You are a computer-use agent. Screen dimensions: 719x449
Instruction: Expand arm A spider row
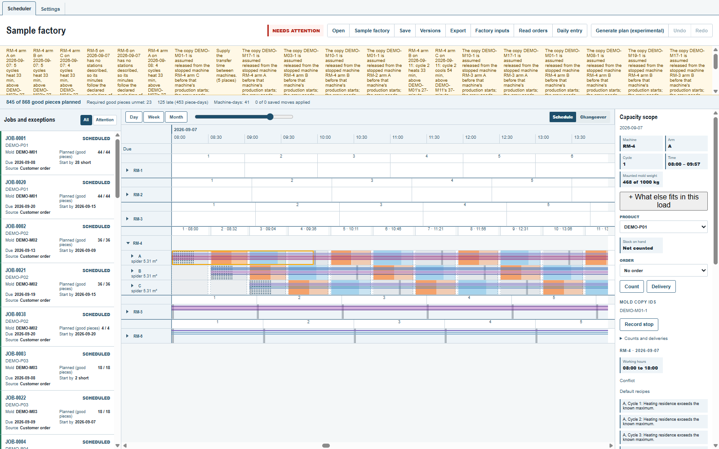click(x=132, y=256)
